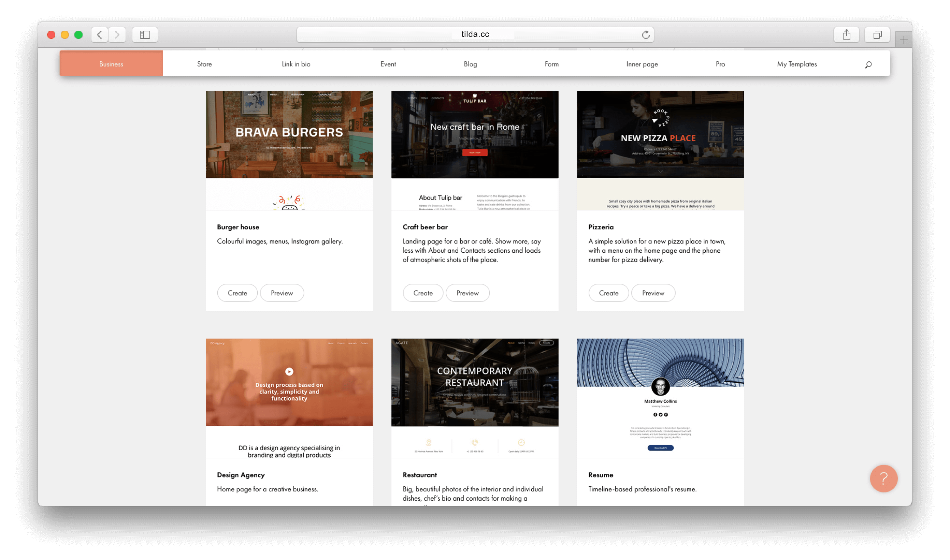950x560 pixels.
Task: Click the floating question mark help icon
Action: coord(883,478)
